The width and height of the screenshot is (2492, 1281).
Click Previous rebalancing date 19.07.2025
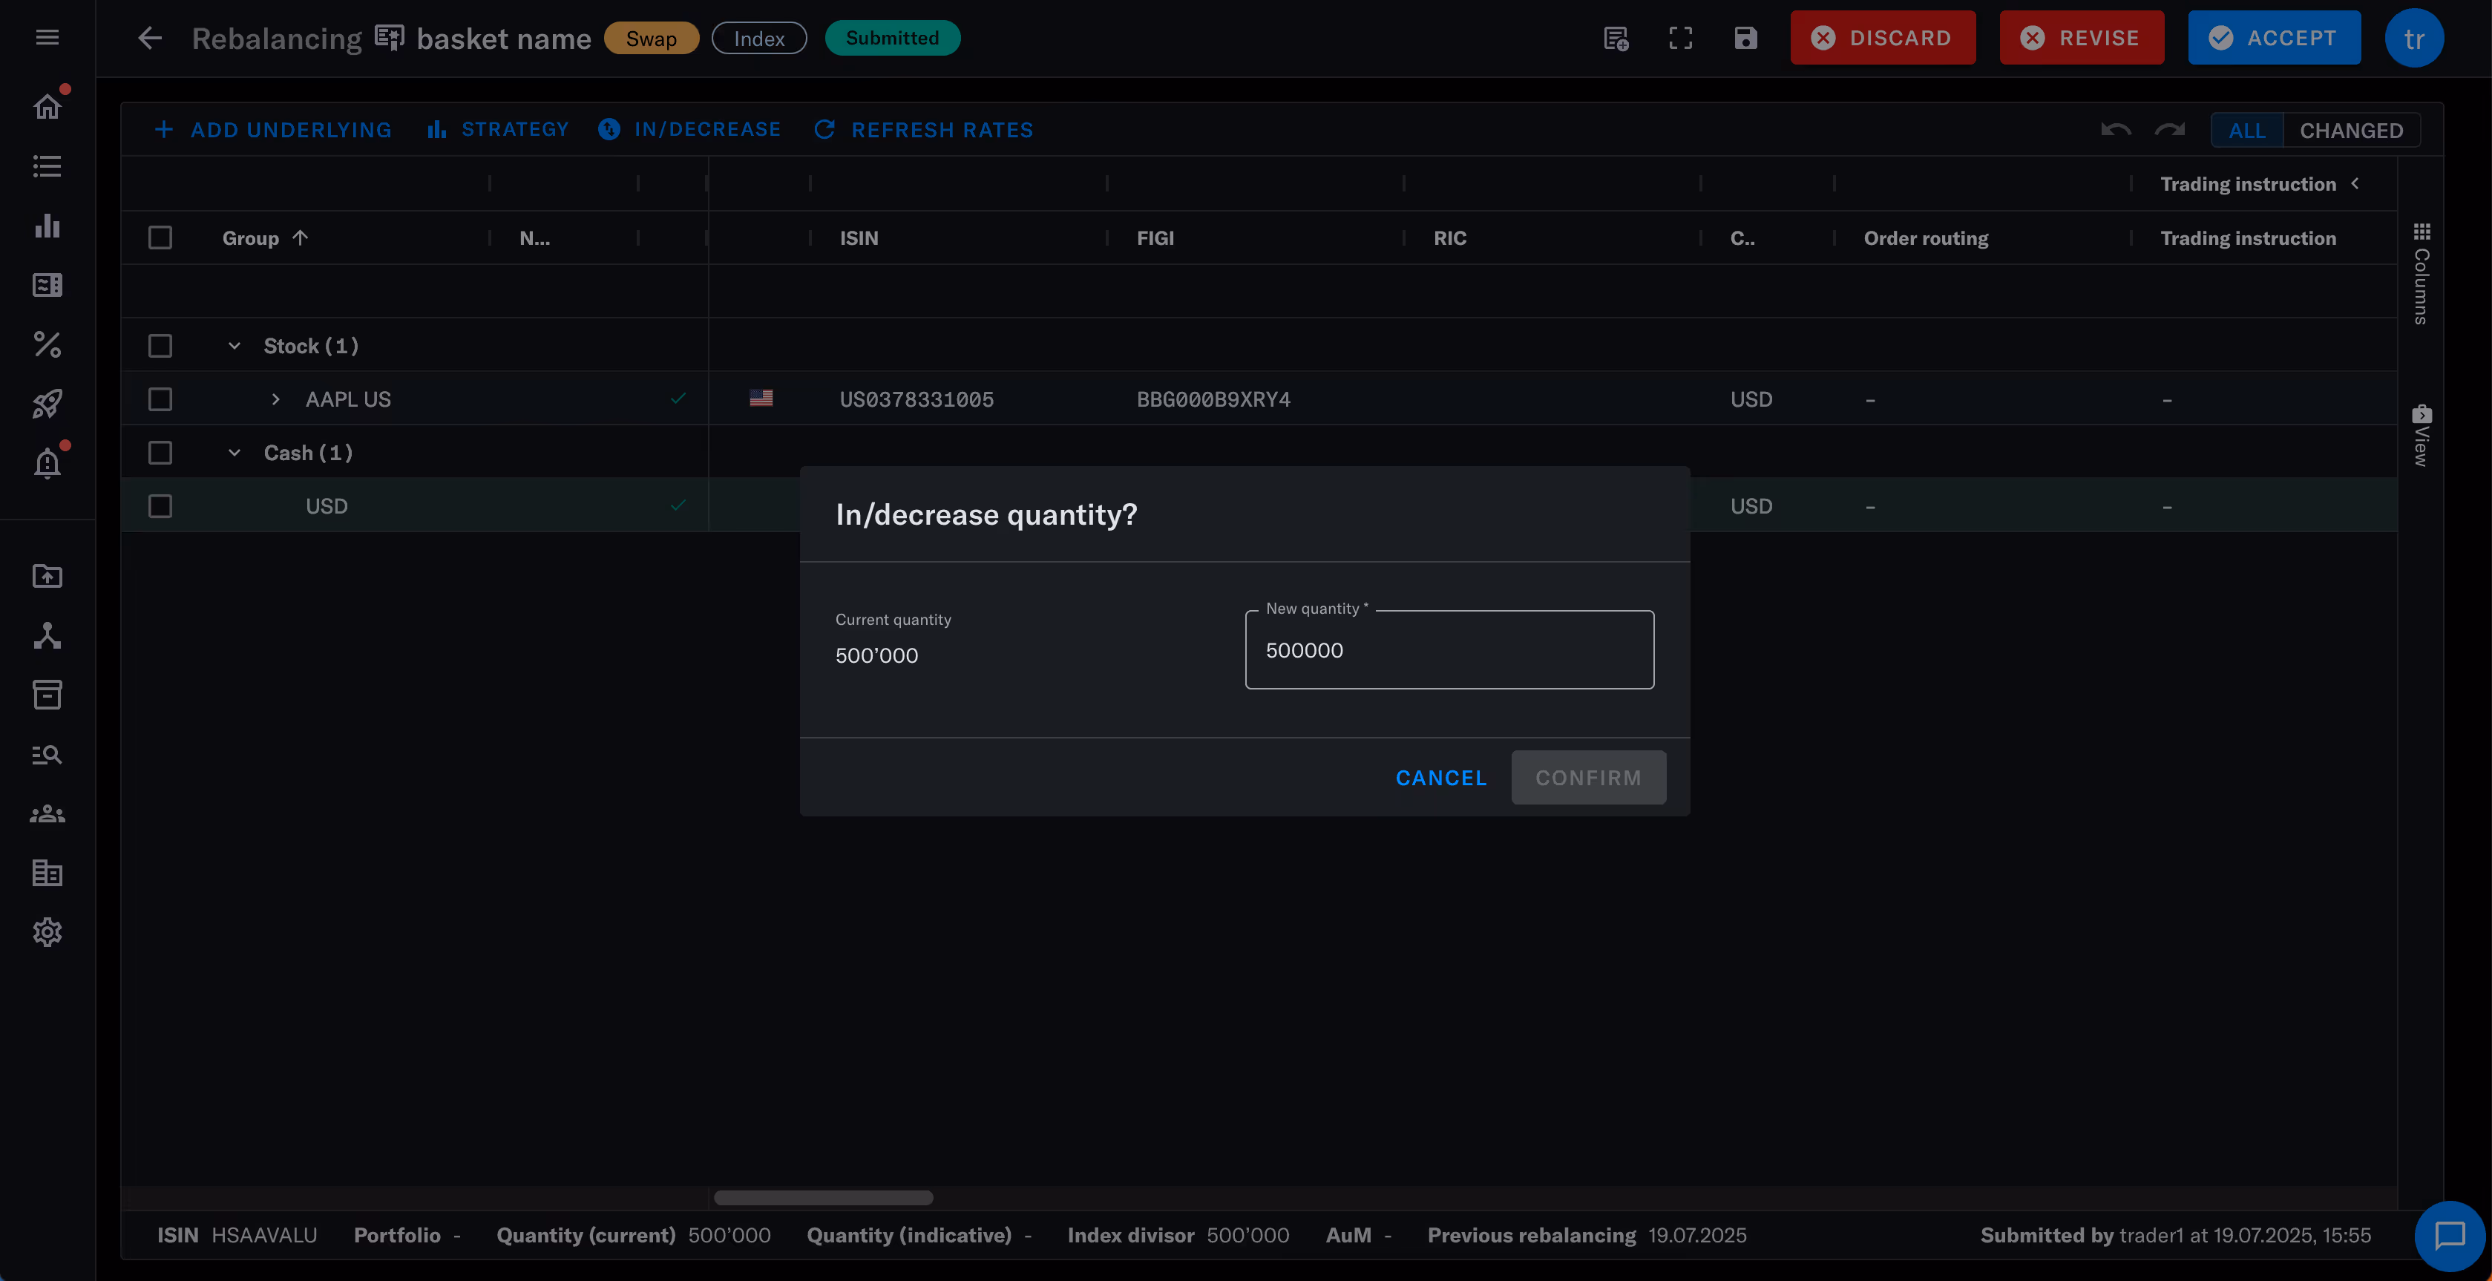coord(1696,1236)
